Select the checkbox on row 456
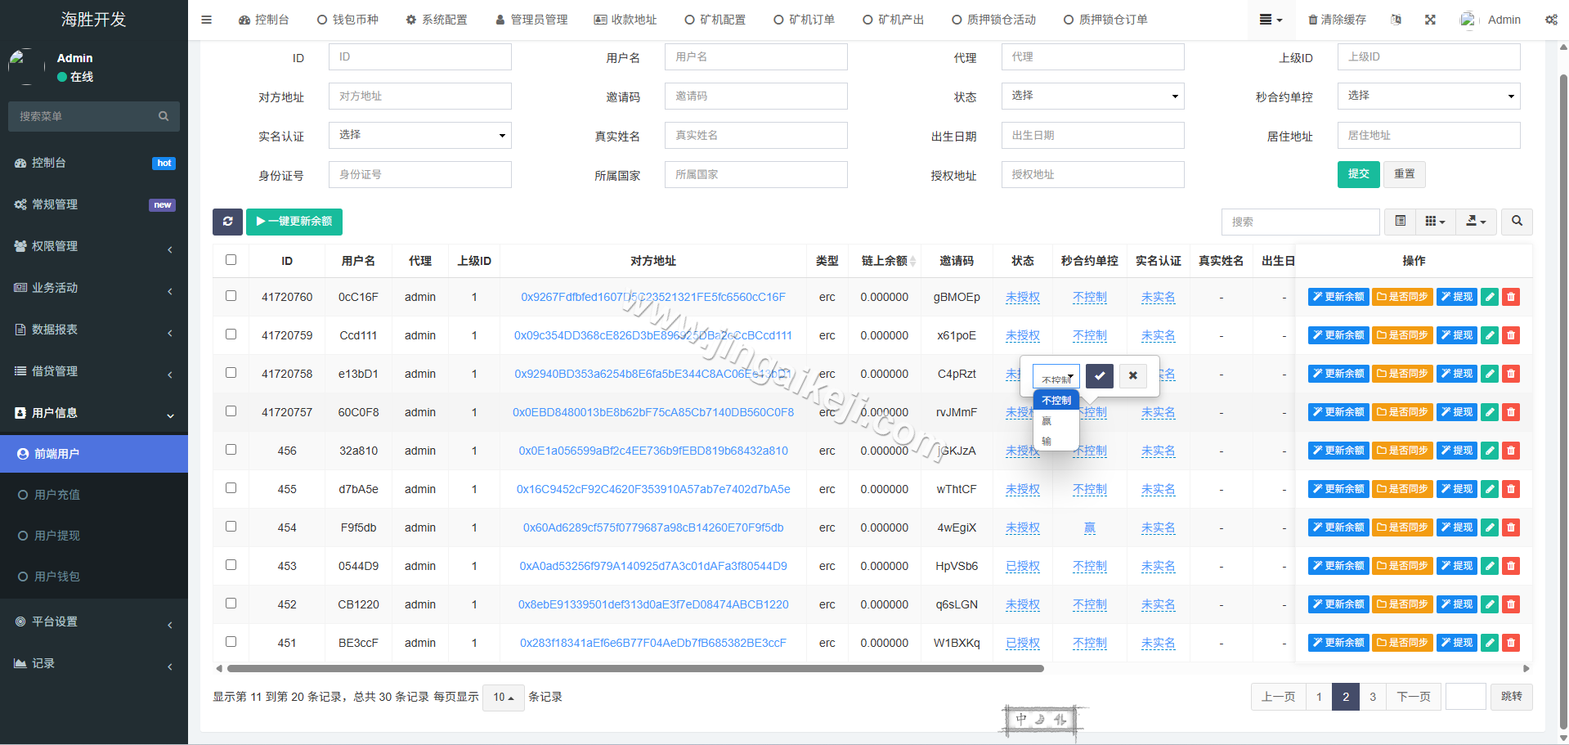The height and width of the screenshot is (745, 1569). click(x=231, y=451)
